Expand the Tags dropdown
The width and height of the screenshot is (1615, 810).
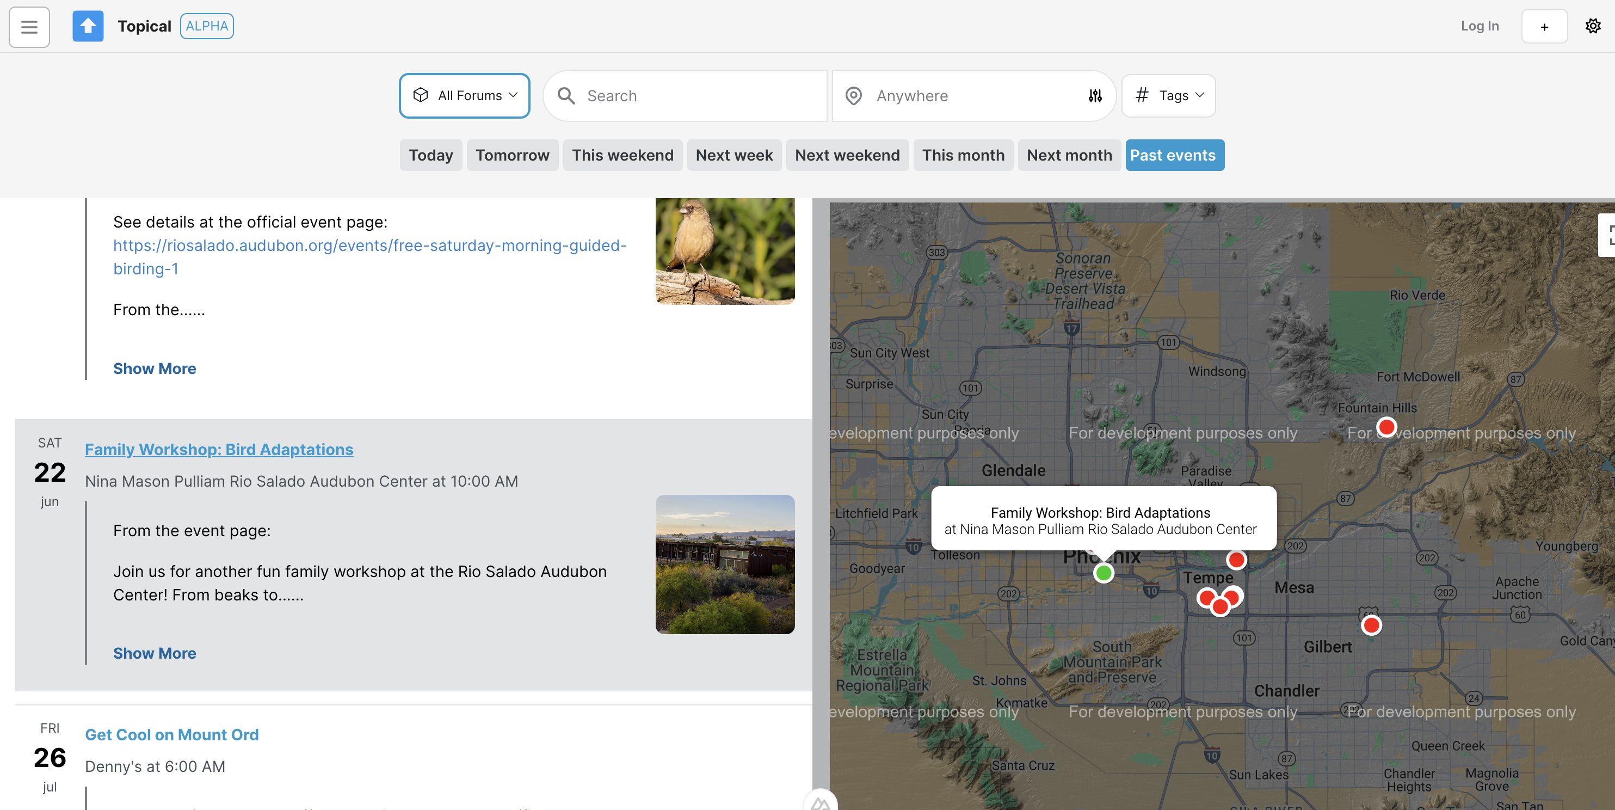1169,95
